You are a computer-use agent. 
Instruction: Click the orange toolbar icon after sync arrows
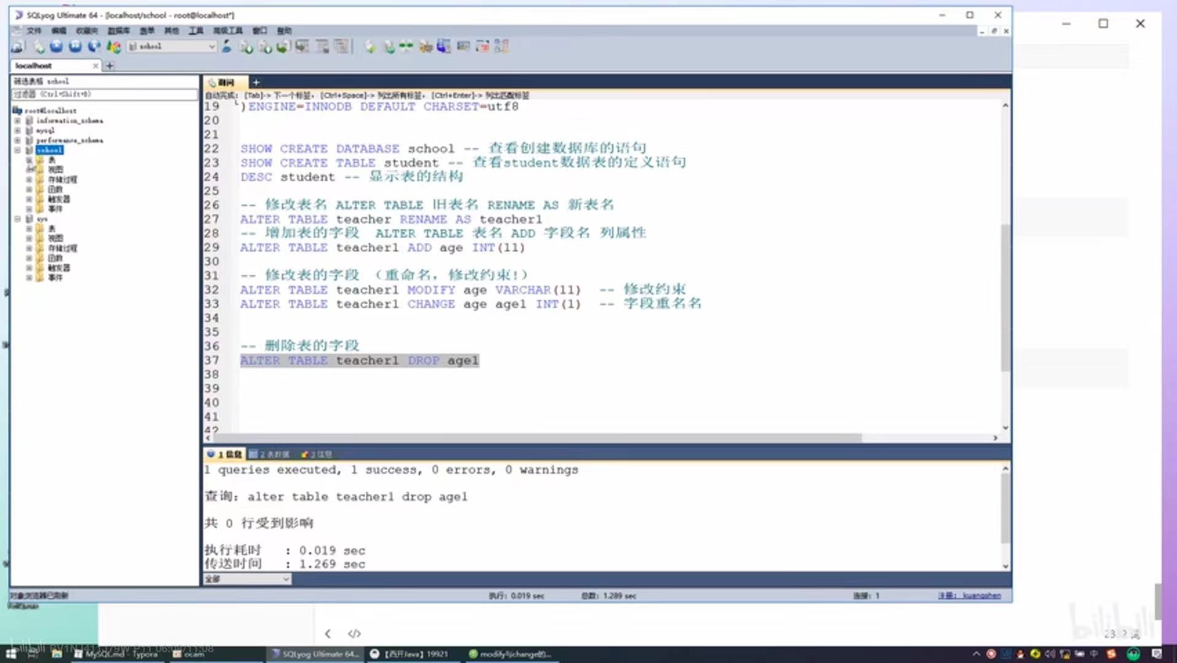pos(426,46)
